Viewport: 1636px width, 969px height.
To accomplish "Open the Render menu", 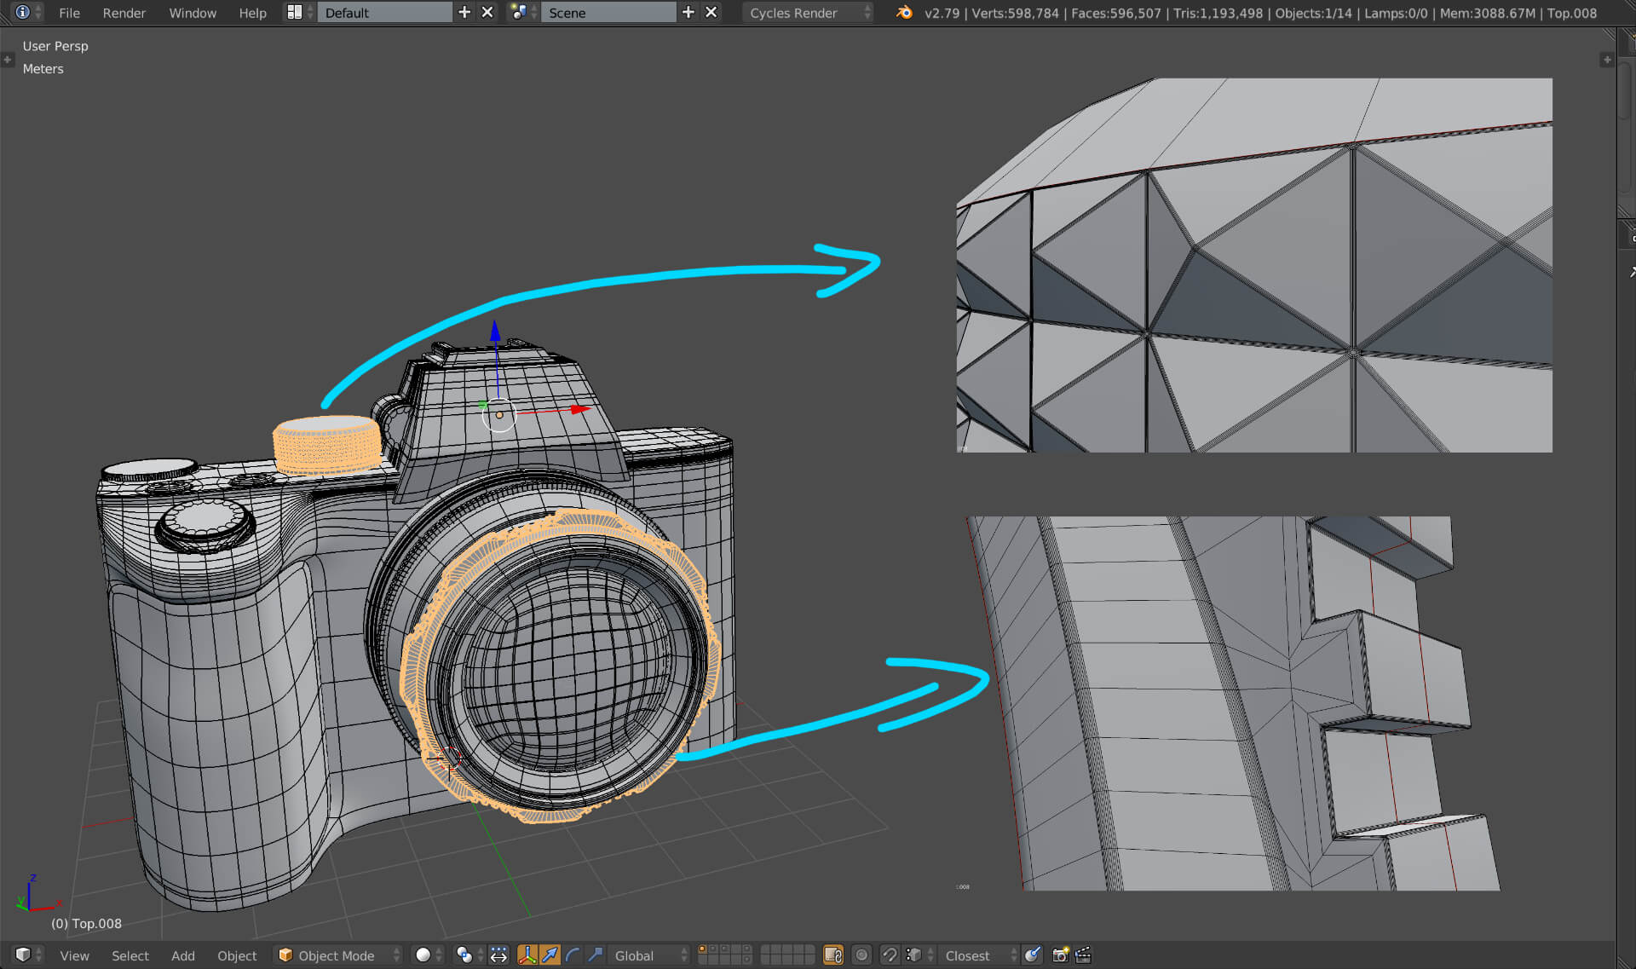I will coord(124,13).
